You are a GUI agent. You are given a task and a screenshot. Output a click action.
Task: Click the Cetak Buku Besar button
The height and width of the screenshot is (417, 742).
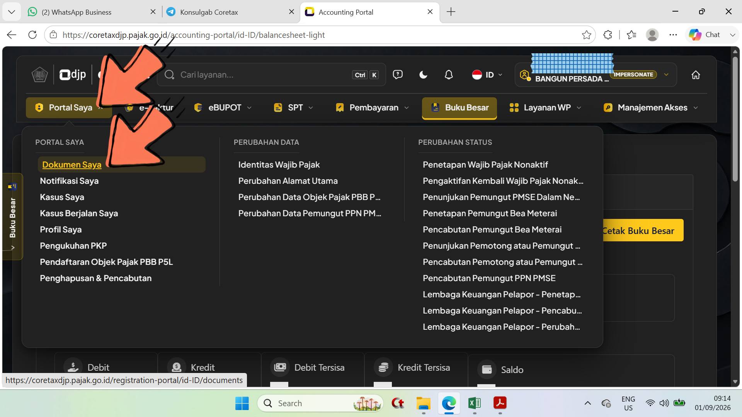642,231
